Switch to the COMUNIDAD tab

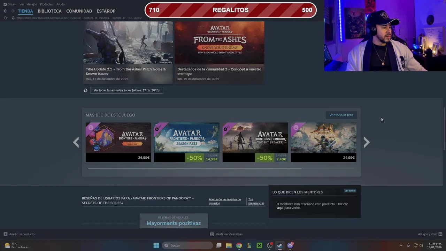click(x=79, y=11)
